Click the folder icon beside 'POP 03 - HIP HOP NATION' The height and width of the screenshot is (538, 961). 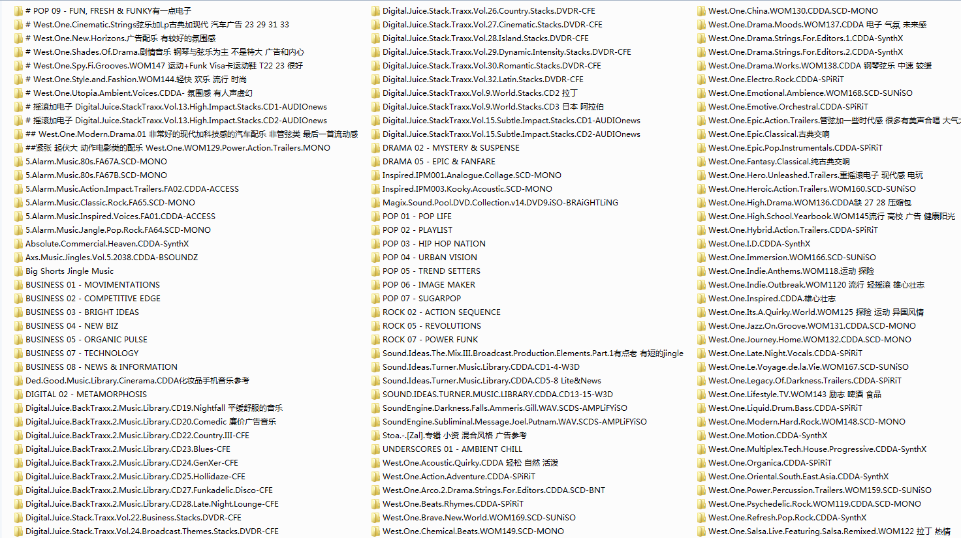click(375, 244)
